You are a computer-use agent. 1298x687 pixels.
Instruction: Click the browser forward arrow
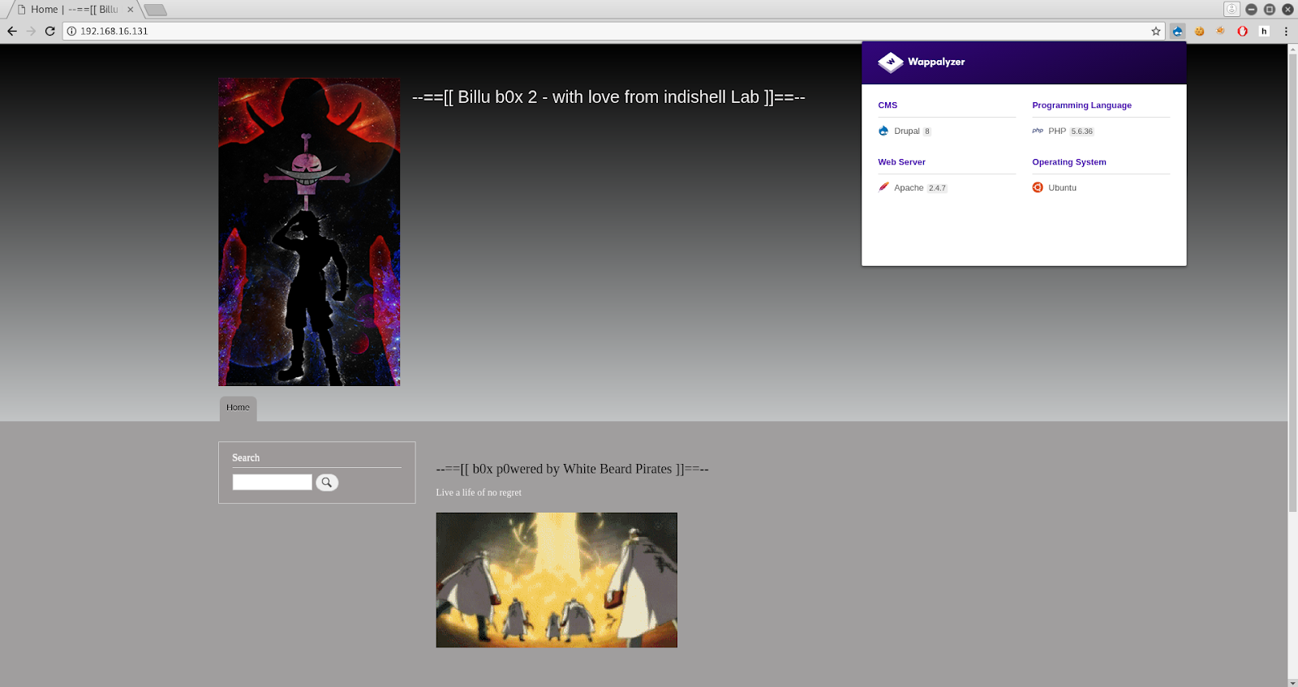31,31
